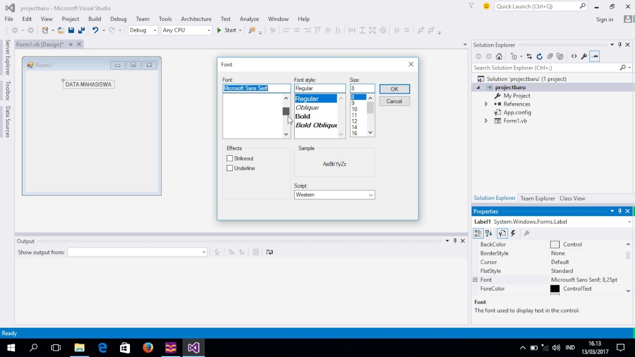This screenshot has height=357, width=635.
Task: Click the Font list scrollbar thumb
Action: coord(286,112)
